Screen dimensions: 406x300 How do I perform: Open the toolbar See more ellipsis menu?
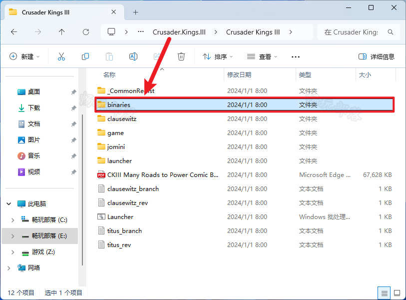(x=296, y=57)
